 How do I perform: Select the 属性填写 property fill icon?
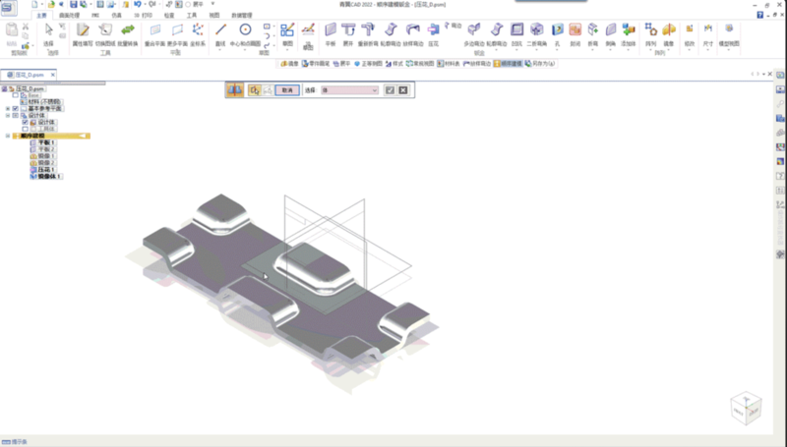[x=83, y=33]
